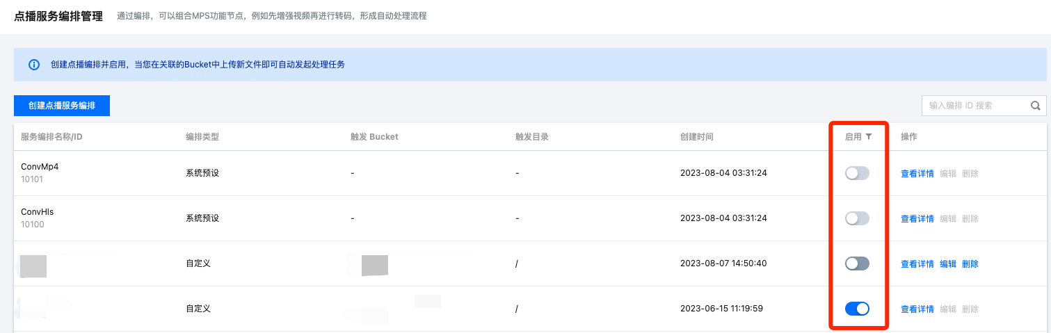Click the search magnifier icon
The height and width of the screenshot is (333, 1051).
1035,106
